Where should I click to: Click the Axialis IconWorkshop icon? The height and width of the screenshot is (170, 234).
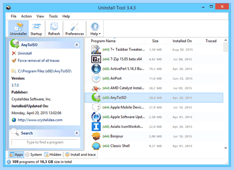click(96, 127)
